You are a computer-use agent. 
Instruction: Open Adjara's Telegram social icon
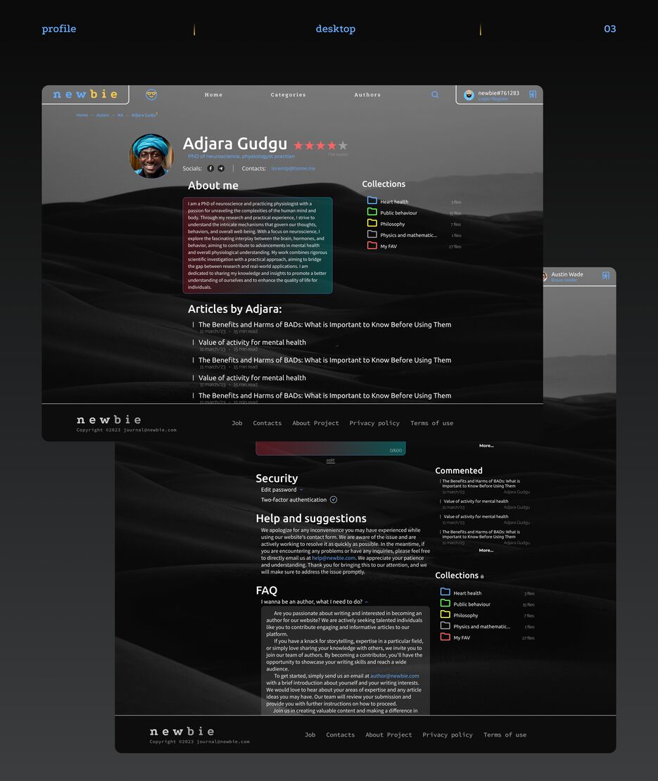[x=221, y=168]
